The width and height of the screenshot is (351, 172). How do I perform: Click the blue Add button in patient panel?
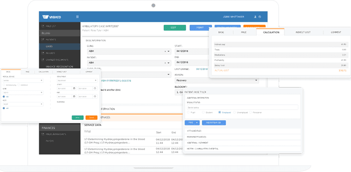pyautogui.click(x=214, y=123)
